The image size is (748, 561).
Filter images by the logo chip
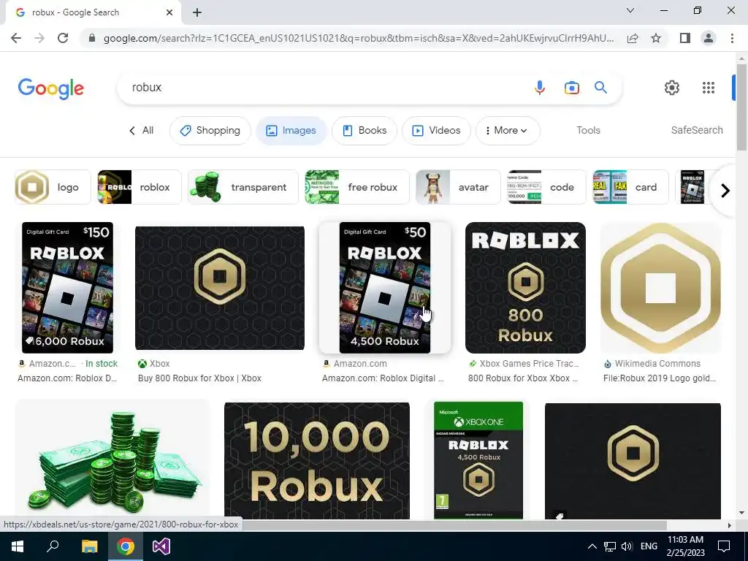53,187
